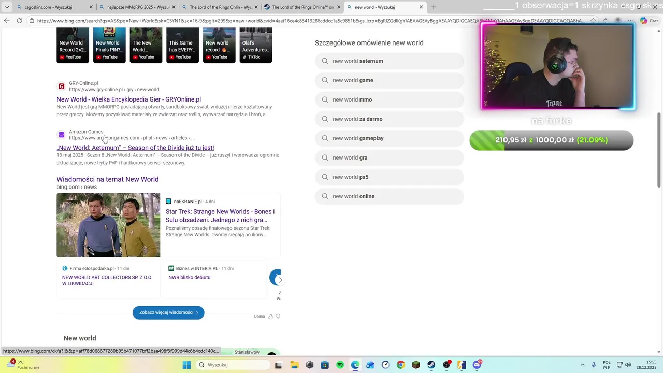
Task: Open The New World YouTube video thumbnail
Action: click(146, 46)
